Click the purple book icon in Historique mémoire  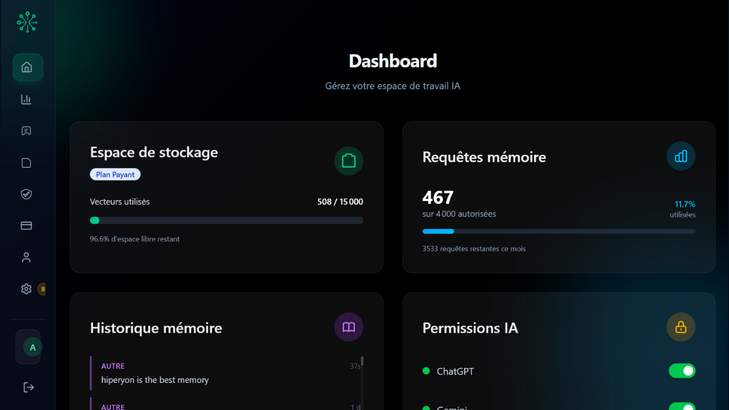pos(349,327)
